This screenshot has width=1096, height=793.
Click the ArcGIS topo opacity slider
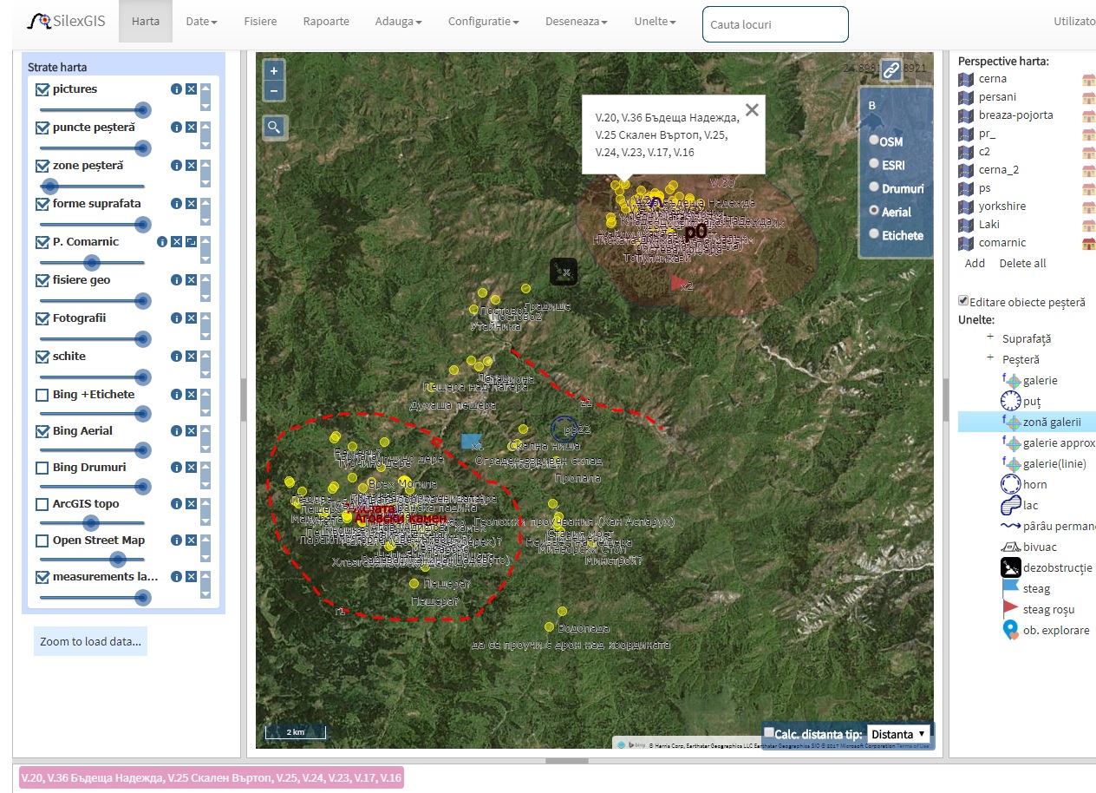[x=91, y=523]
